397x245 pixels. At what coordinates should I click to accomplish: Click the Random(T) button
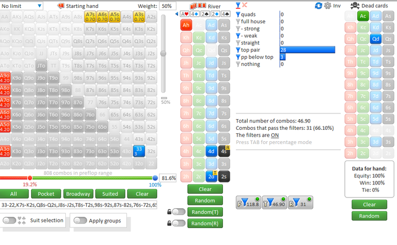pyautogui.click(x=205, y=212)
